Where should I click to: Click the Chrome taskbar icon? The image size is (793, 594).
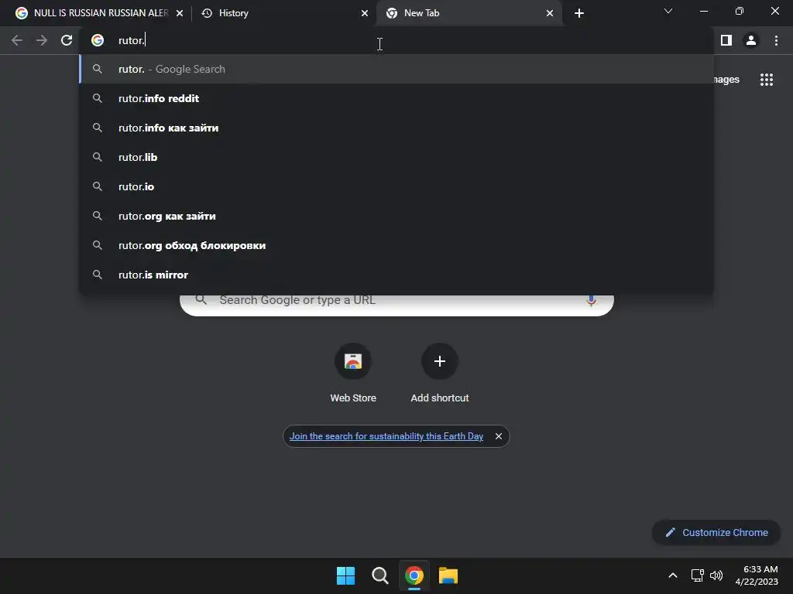[x=414, y=575]
